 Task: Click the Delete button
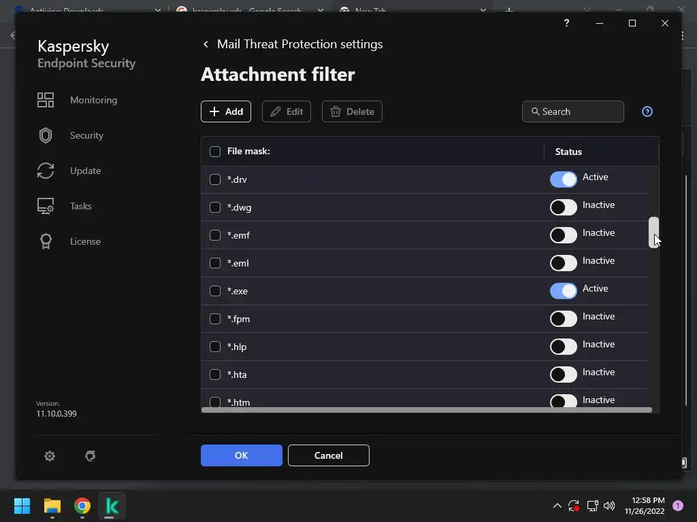pyautogui.click(x=352, y=111)
